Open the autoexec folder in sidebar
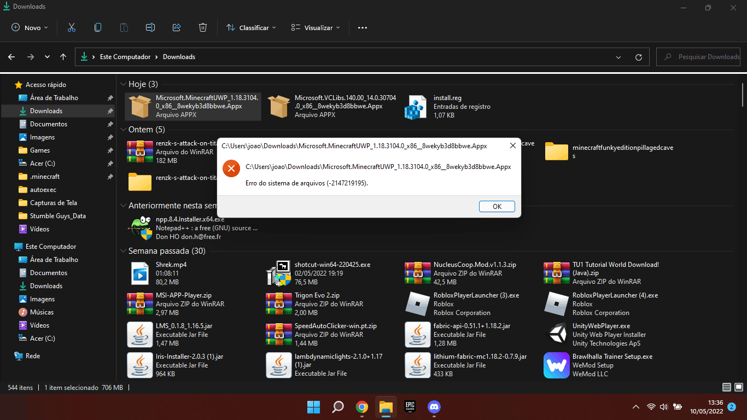The image size is (747, 420). pyautogui.click(x=43, y=190)
